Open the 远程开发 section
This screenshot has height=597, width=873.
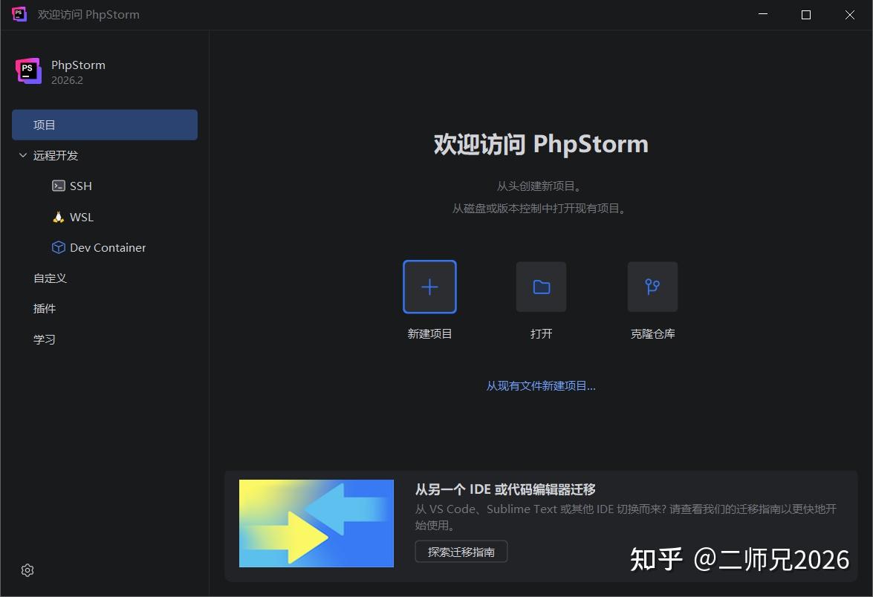[56, 155]
